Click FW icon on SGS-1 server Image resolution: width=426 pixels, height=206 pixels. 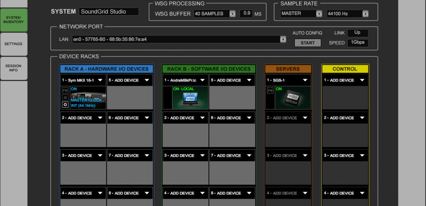tap(270, 90)
